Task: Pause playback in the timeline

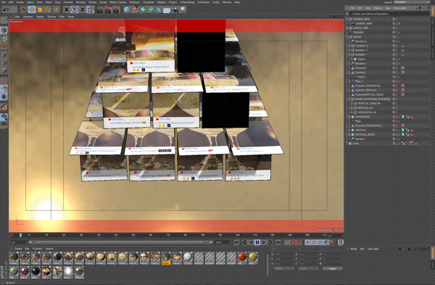Action: [x=257, y=242]
